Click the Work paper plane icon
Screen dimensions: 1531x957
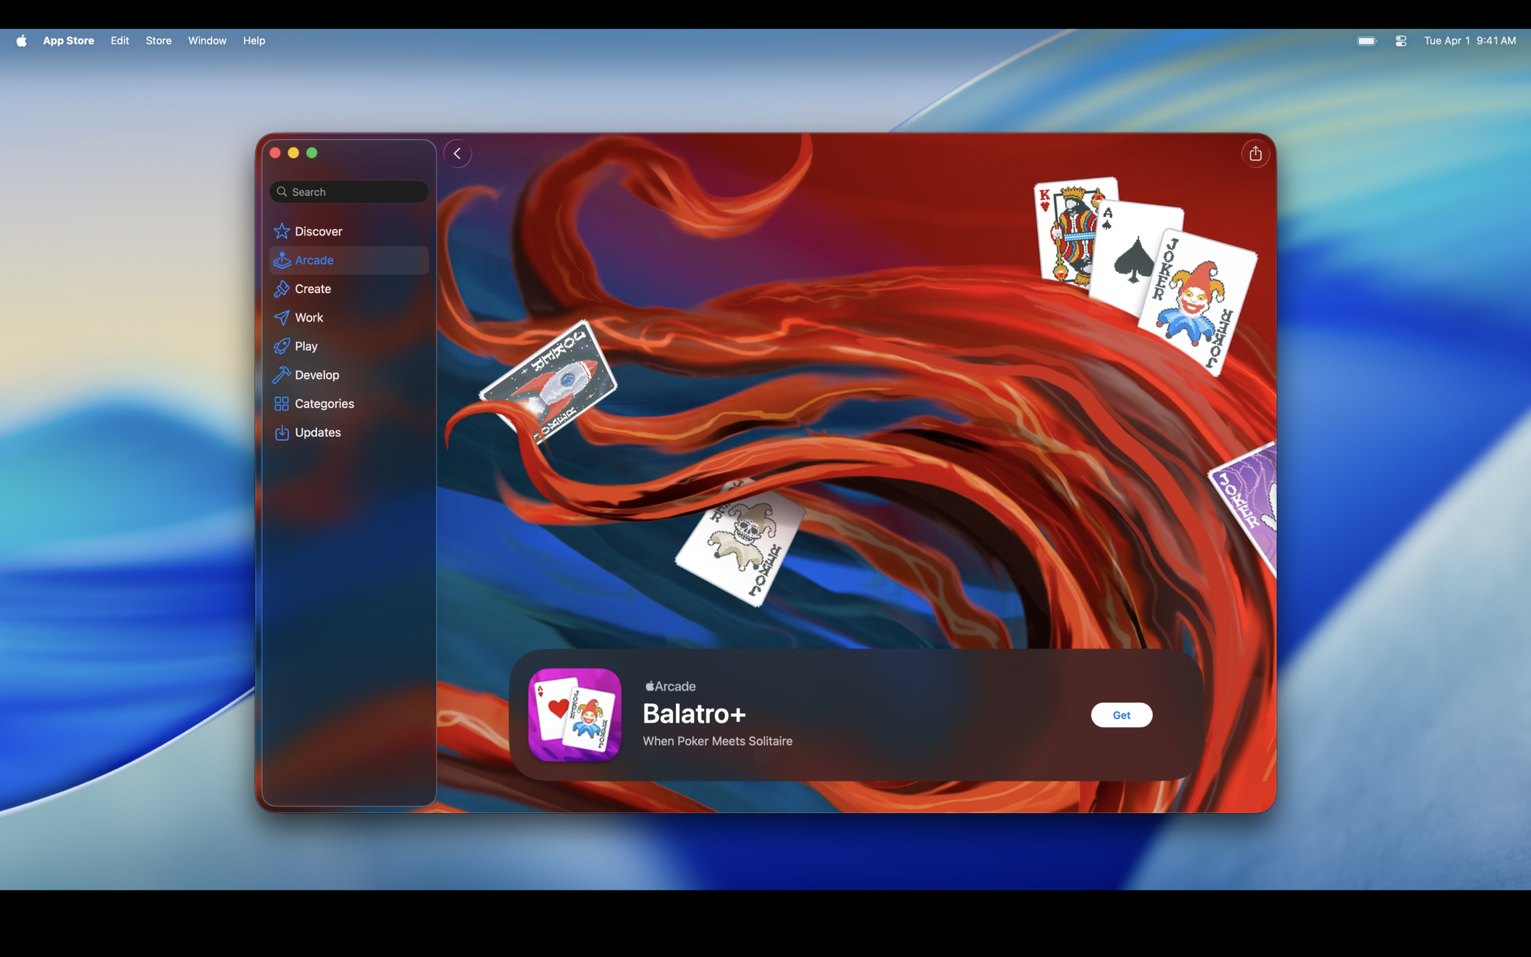click(282, 318)
